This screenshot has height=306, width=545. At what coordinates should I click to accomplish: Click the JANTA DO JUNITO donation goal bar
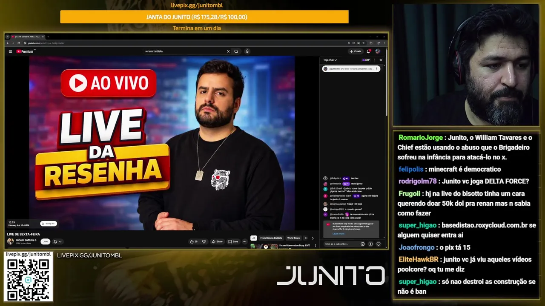point(204,17)
